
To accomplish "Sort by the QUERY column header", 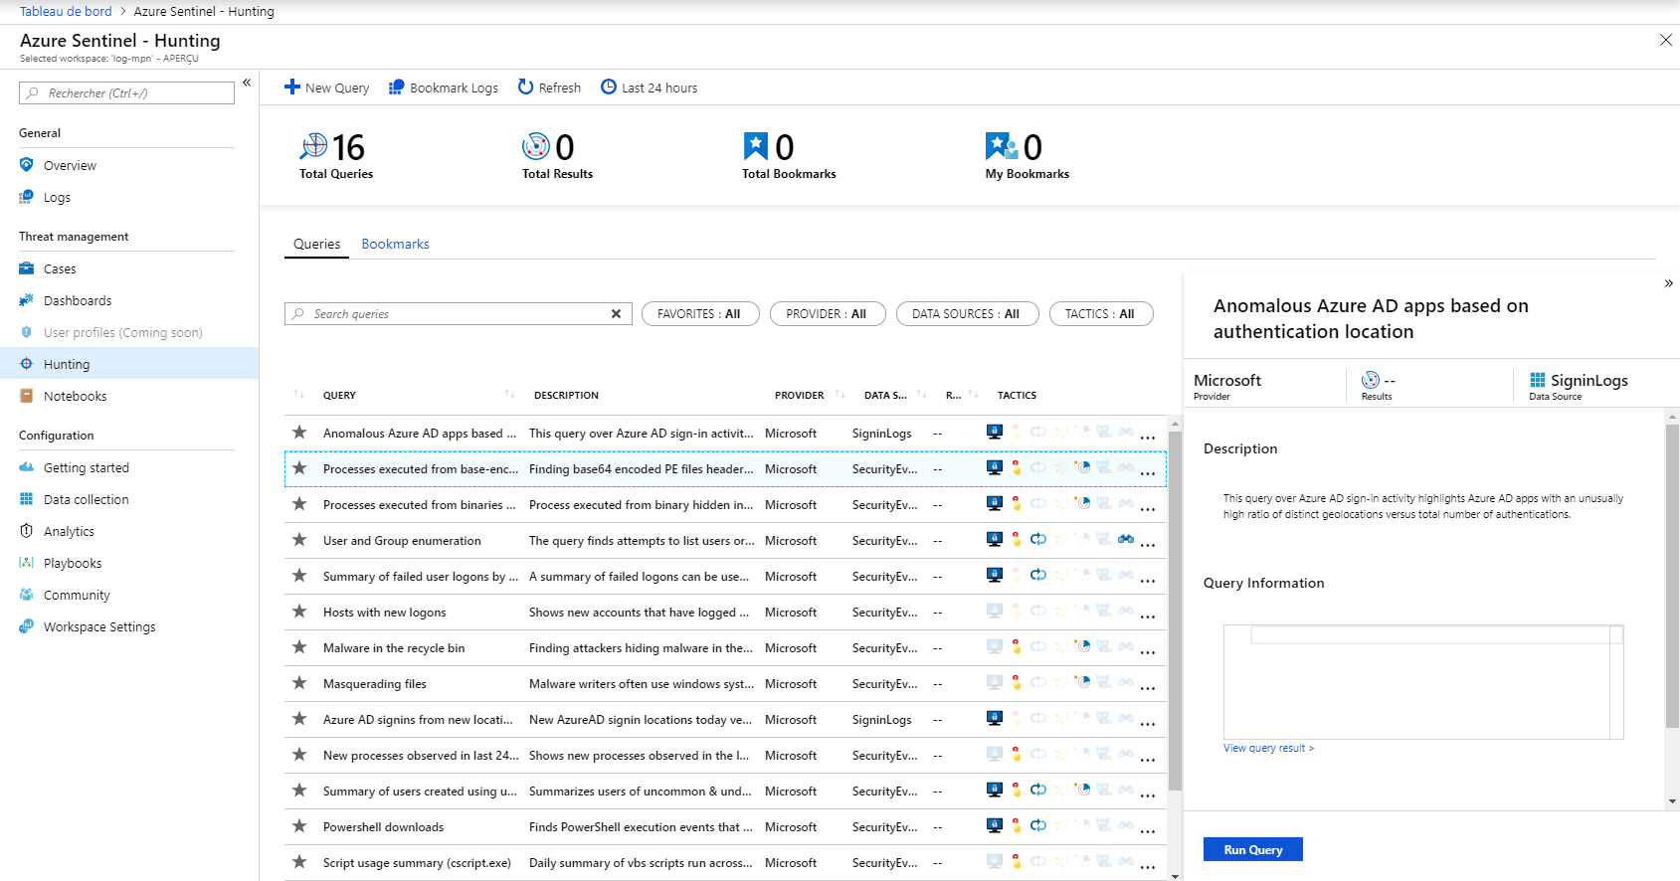I will [339, 395].
